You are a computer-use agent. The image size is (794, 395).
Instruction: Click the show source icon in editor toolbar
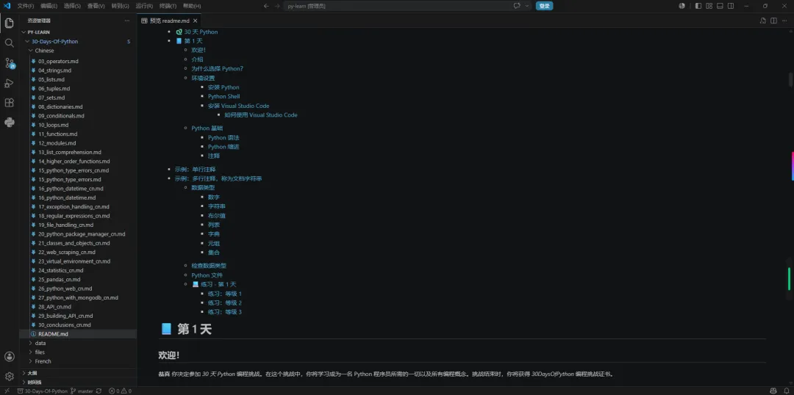point(762,21)
